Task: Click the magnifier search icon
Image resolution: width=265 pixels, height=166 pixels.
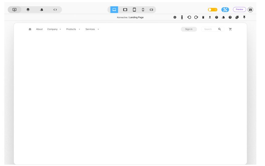Action: click(x=219, y=29)
